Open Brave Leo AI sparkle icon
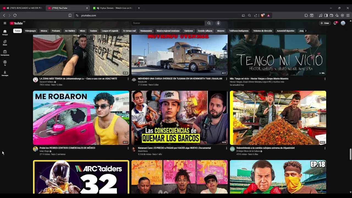The height and width of the screenshot is (198, 352). (337, 15)
